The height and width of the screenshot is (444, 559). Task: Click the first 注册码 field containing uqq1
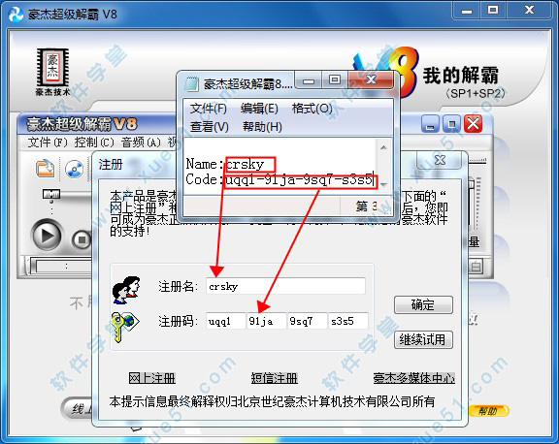pos(225,321)
